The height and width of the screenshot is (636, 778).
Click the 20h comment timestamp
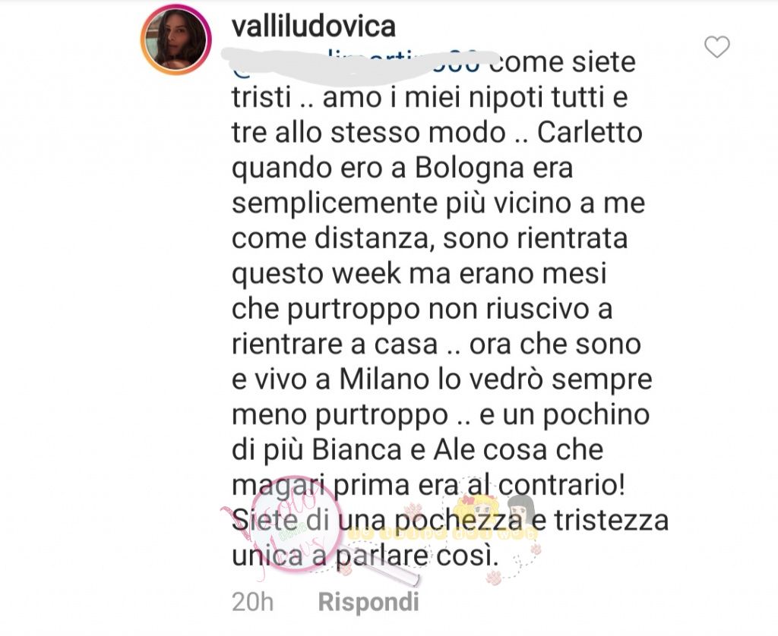(252, 602)
